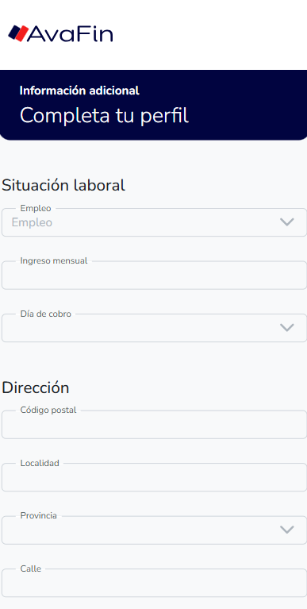Viewport: 307px width, 609px height.
Task: Click the small Código postal floating label
Action: tap(48, 410)
